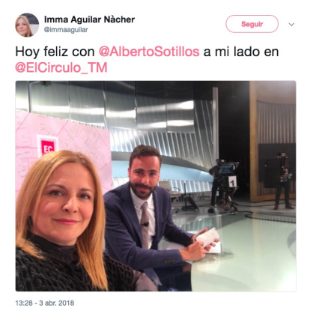
Task: Open the attached TV studio photo
Action: pos(156,186)
